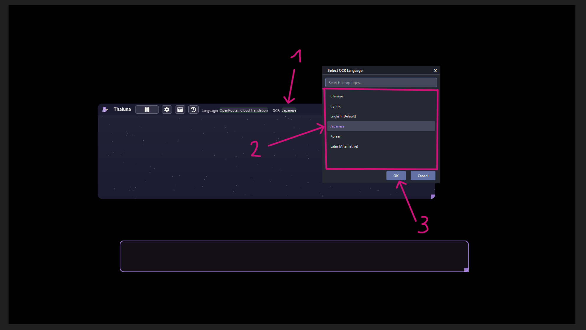Click Thaluna window resize corner handle
The height and width of the screenshot is (330, 586).
pyautogui.click(x=433, y=197)
